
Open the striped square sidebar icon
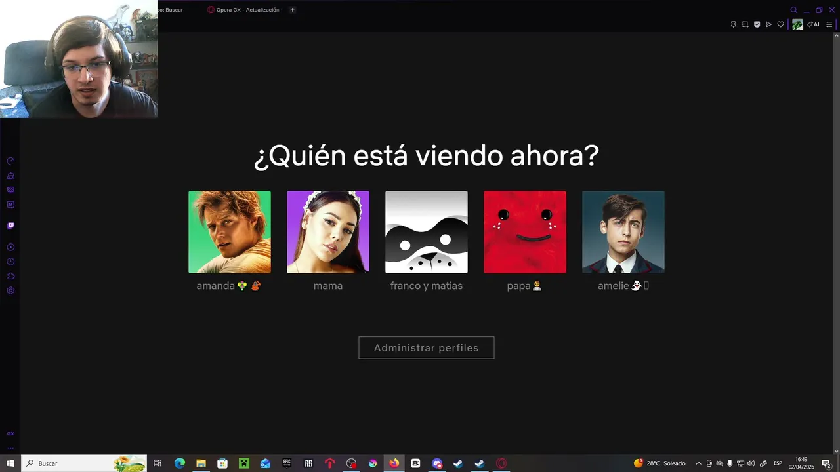click(x=10, y=190)
